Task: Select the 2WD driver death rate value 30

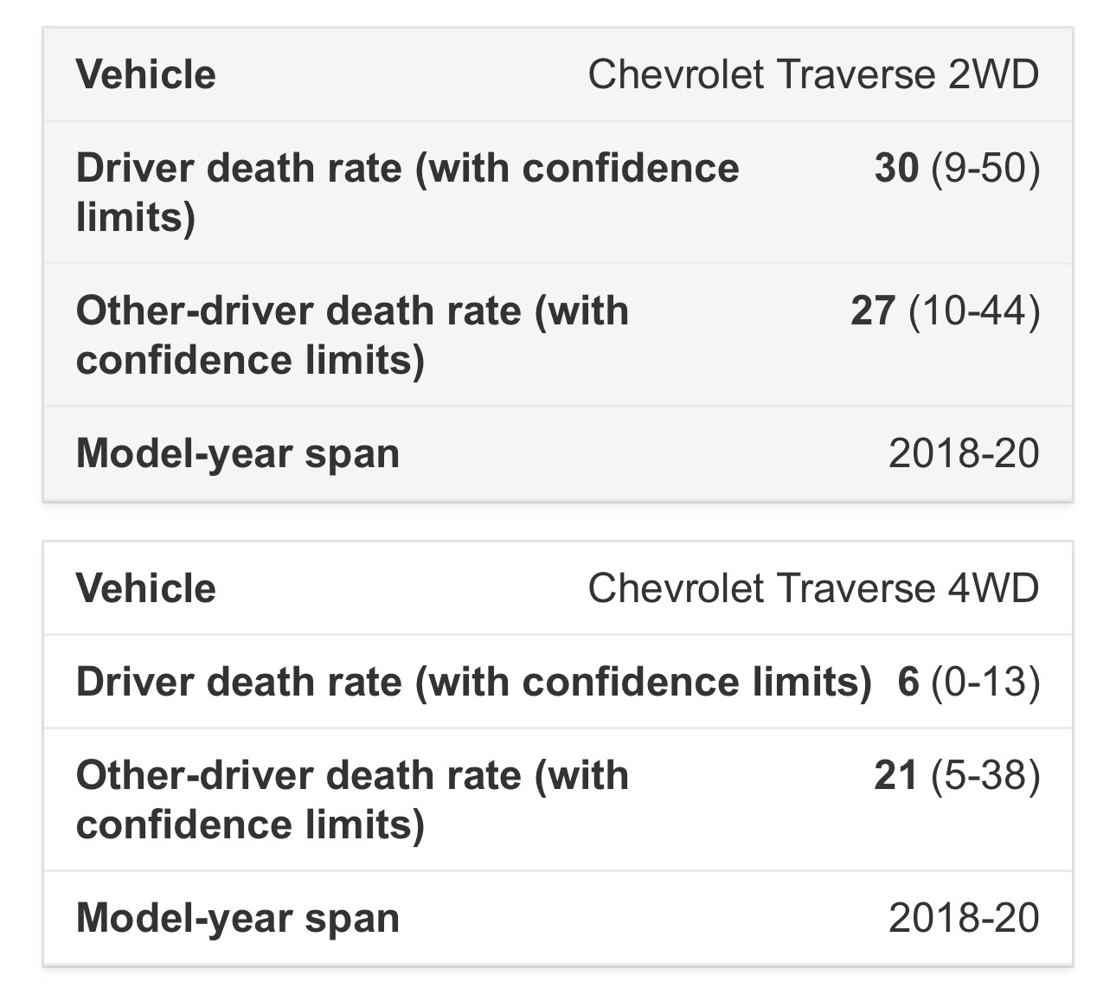Action: click(x=895, y=167)
